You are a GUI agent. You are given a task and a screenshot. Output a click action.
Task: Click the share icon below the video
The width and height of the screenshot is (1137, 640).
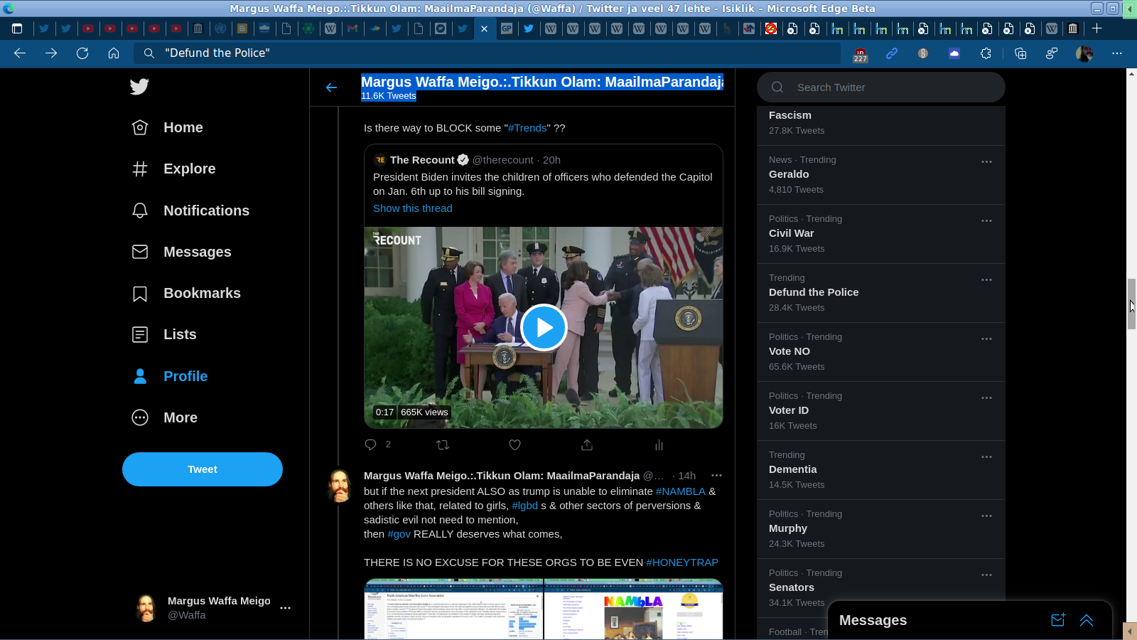click(587, 445)
